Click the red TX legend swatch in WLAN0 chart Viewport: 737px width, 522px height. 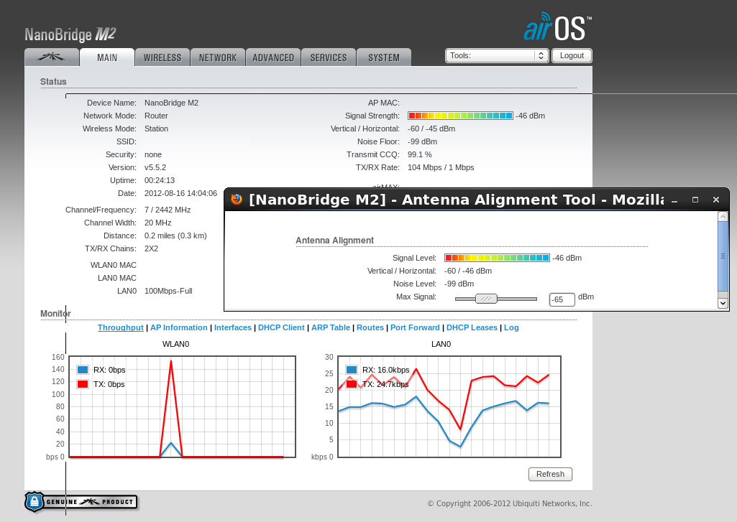[x=83, y=384]
